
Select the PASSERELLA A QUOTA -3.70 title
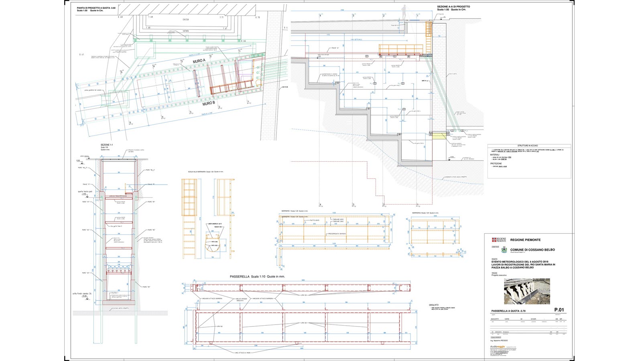(508, 311)
